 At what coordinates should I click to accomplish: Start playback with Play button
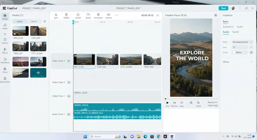[x=167, y=104]
